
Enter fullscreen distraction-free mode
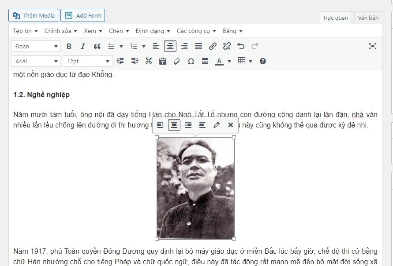(373, 46)
